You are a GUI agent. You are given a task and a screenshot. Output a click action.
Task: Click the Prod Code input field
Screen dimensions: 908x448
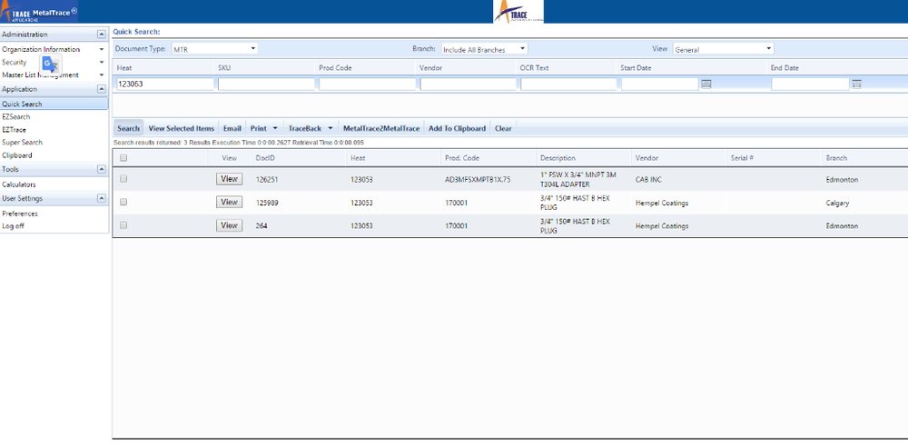(367, 84)
